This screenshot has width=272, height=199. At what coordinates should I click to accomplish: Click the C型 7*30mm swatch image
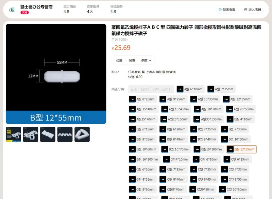coord(224,169)
